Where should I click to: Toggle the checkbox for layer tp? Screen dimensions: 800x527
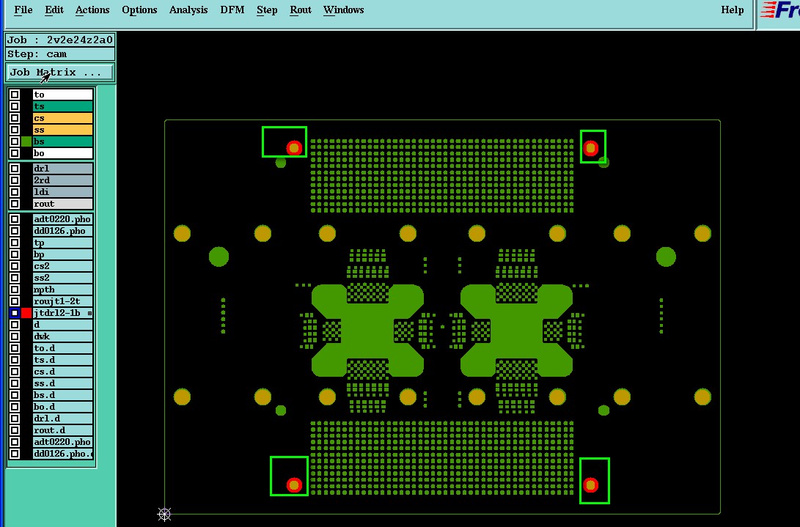coord(15,243)
